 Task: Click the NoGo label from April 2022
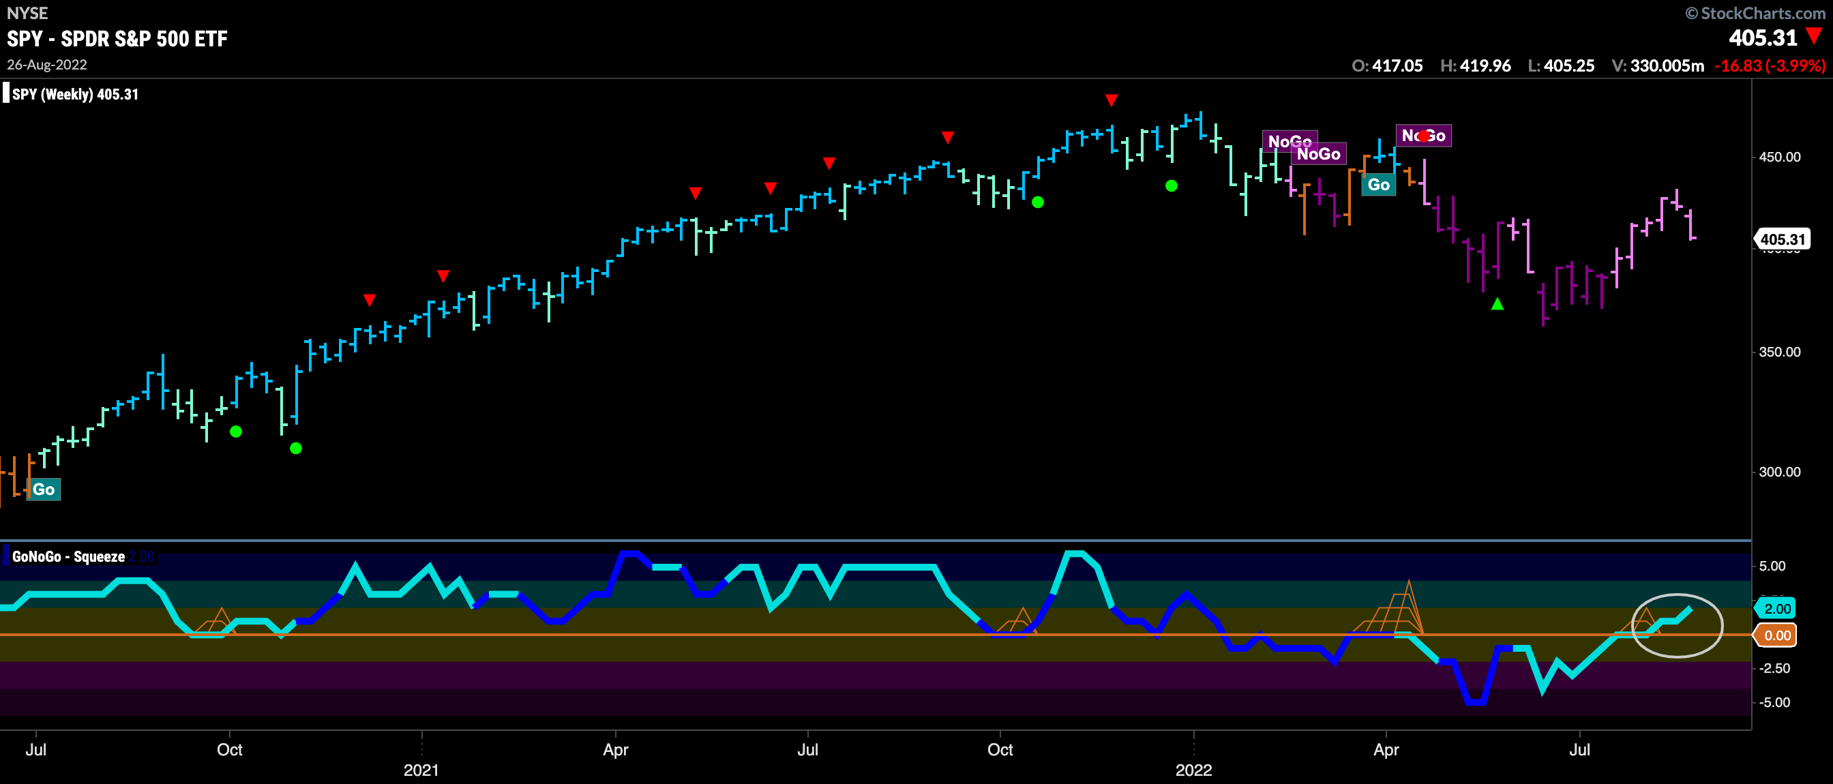pyautogui.click(x=1423, y=136)
